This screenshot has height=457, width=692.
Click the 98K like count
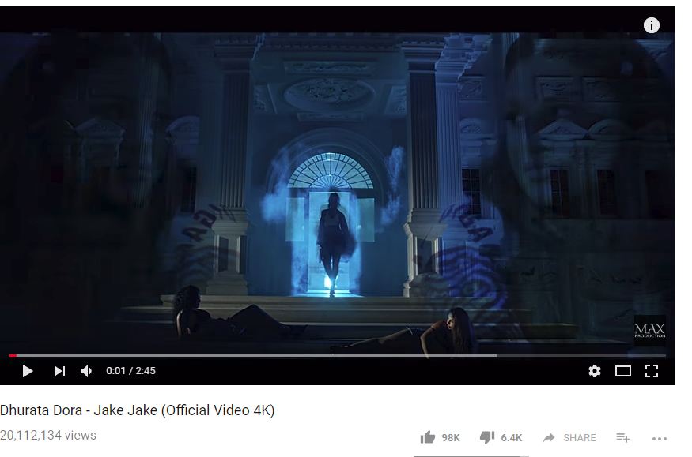point(451,437)
